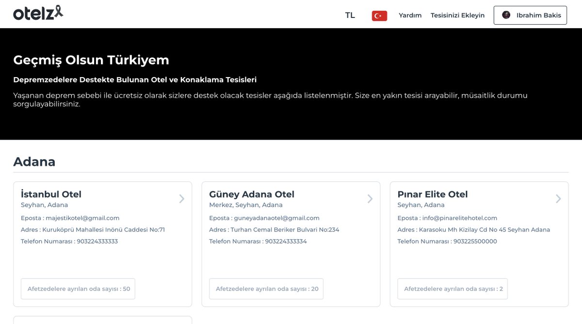Click the room count 2 box
Screen dimensions: 582x324
pyautogui.click(x=453, y=289)
